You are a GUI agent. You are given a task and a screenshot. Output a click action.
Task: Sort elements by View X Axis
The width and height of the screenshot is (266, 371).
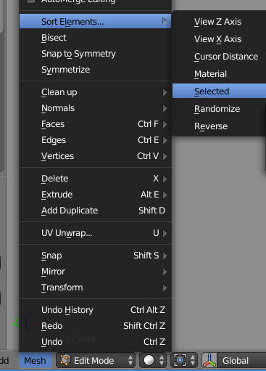point(219,39)
